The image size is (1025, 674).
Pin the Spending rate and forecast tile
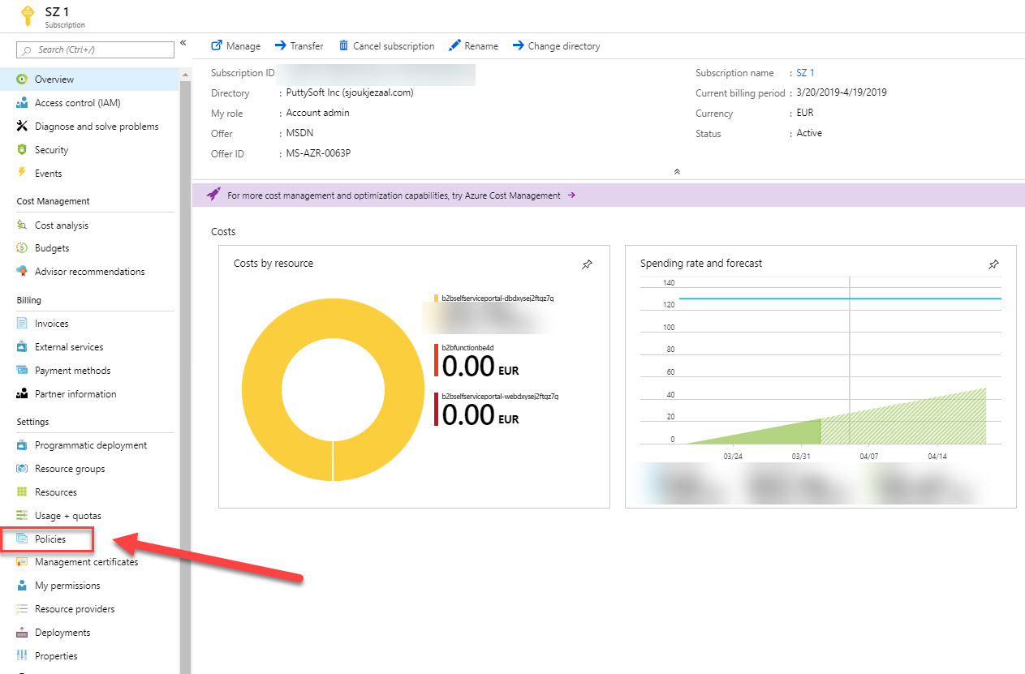pos(993,264)
